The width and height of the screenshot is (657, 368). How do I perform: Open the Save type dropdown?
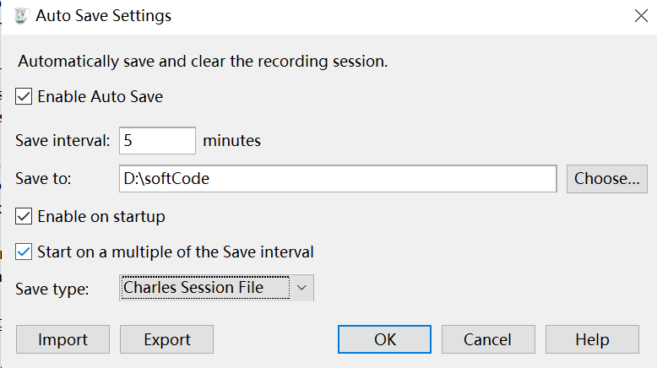tap(217, 288)
